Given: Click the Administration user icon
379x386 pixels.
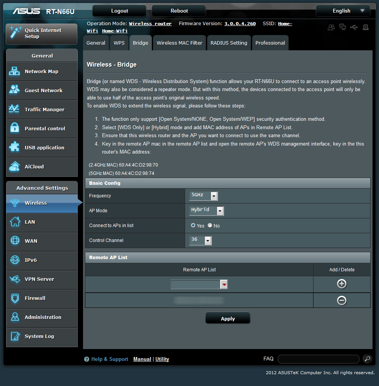Looking at the screenshot, I should (15, 317).
